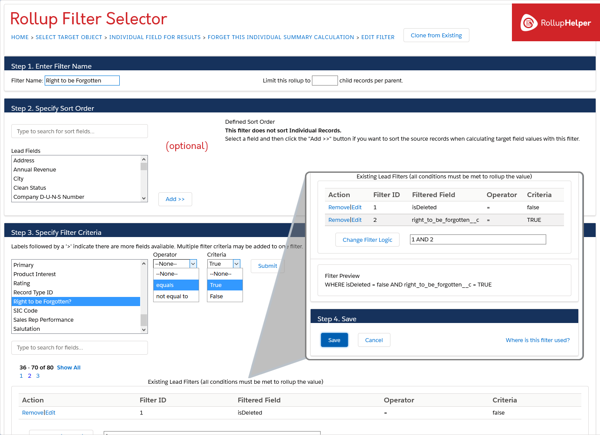600x435 pixels.
Task: Select City in Lead Fields list
Action: click(76, 179)
